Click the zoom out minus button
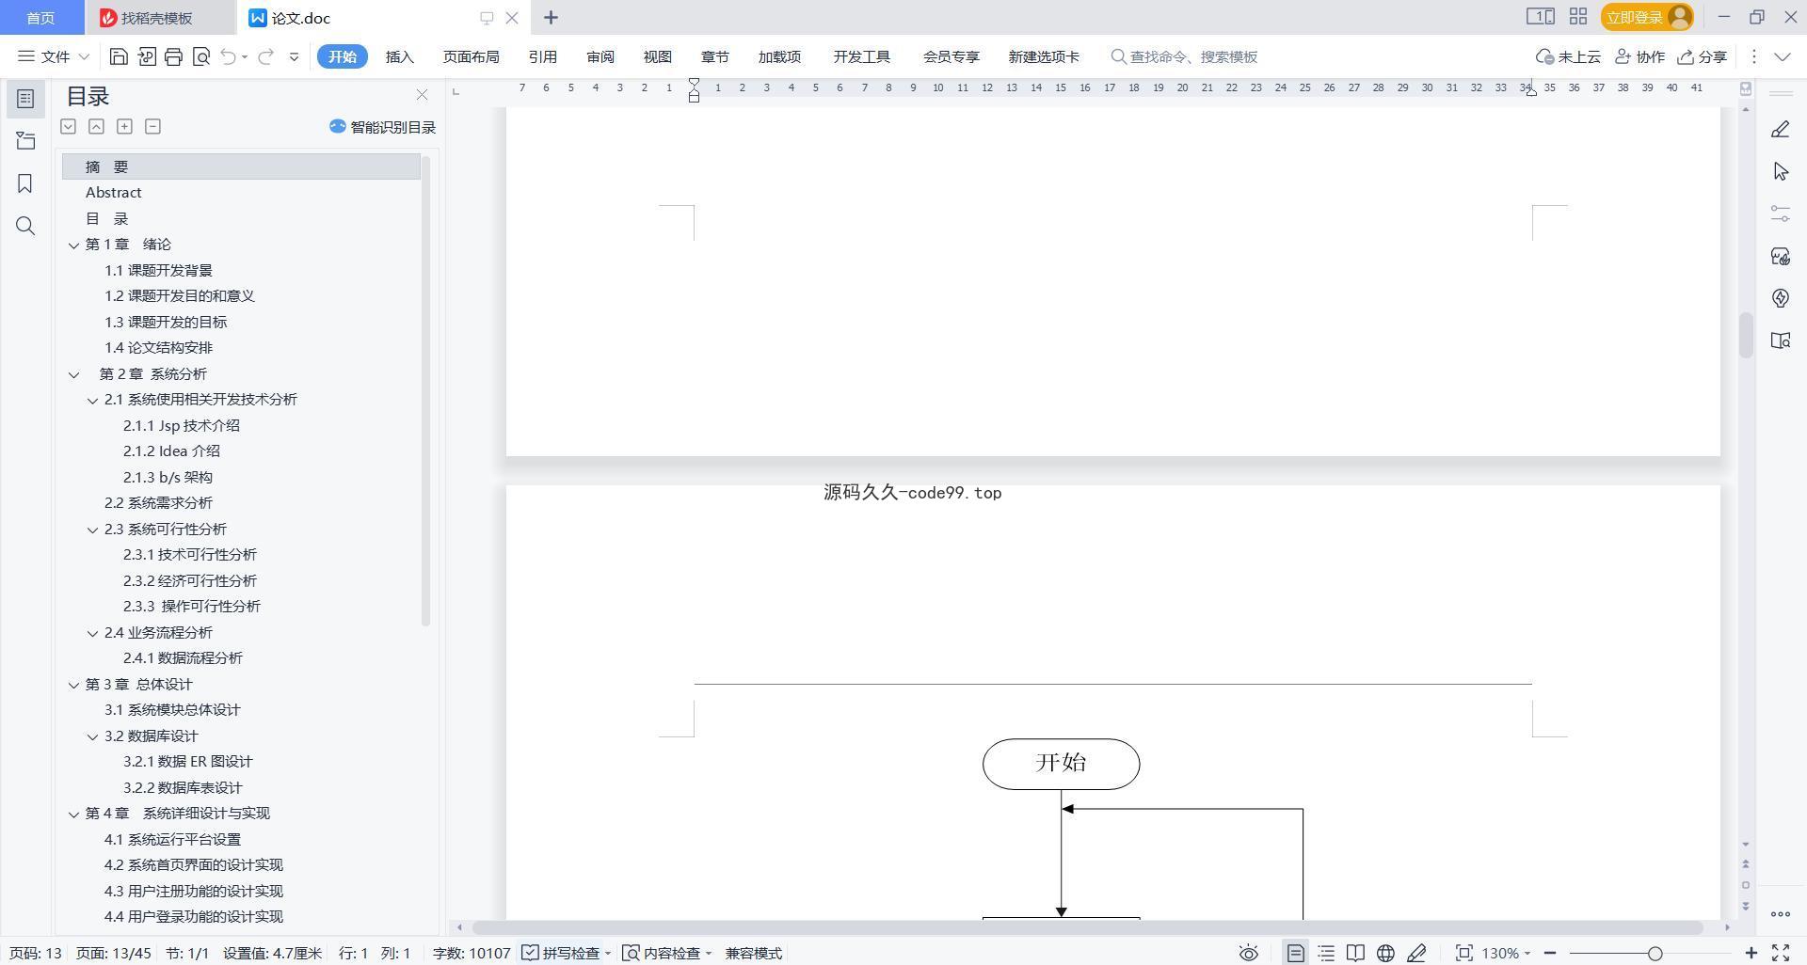The height and width of the screenshot is (965, 1807). (1550, 953)
